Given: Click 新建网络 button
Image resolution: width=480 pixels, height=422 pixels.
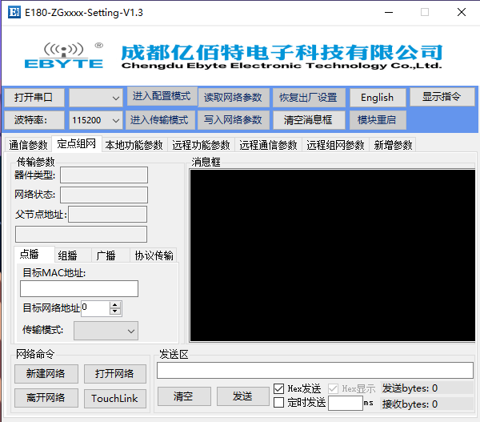Looking at the screenshot, I should pos(46,374).
